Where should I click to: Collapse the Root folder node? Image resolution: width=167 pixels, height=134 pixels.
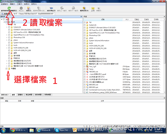point(4,22)
